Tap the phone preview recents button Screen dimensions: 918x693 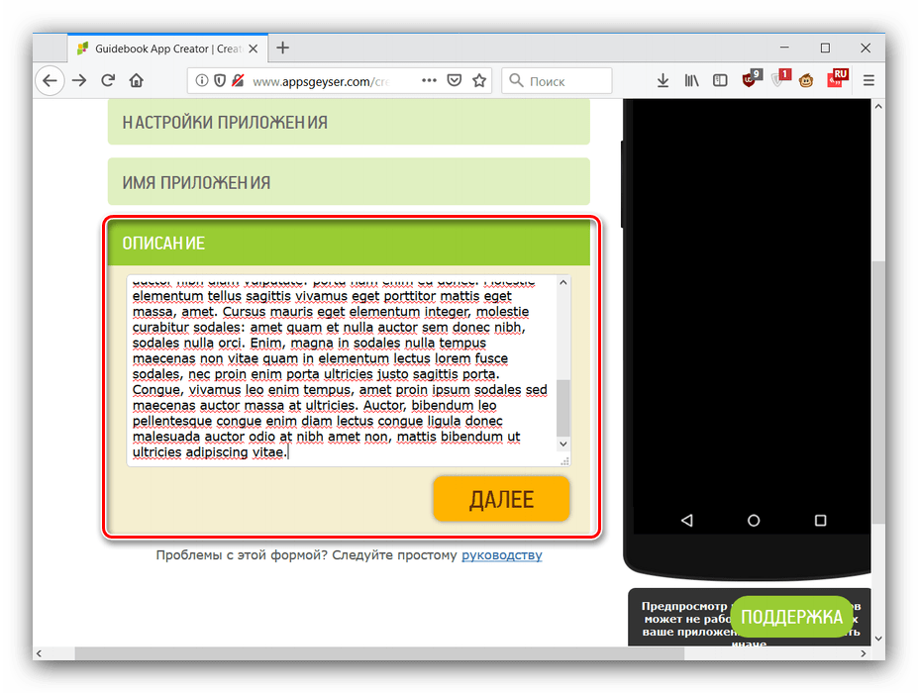click(x=820, y=521)
